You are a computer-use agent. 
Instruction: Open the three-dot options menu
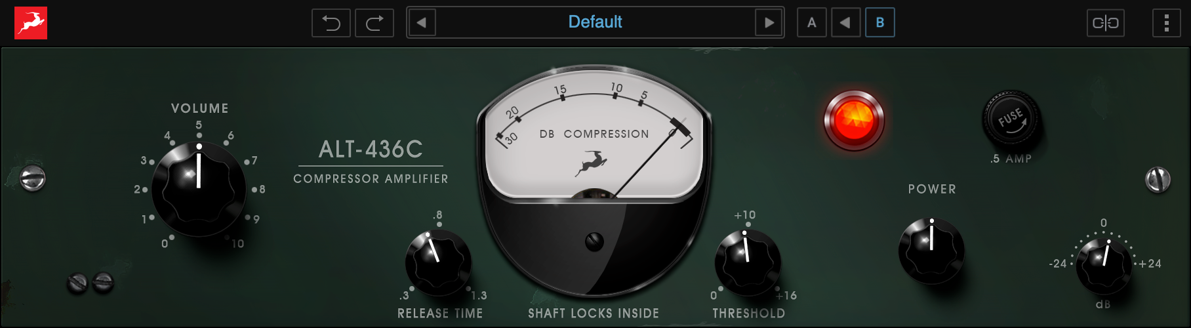(1166, 23)
